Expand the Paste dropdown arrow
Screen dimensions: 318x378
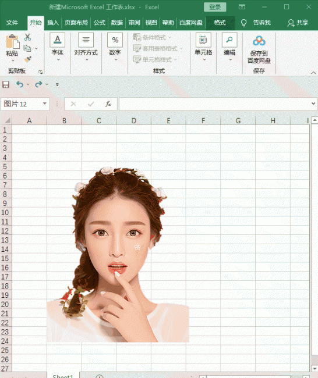tap(13, 60)
